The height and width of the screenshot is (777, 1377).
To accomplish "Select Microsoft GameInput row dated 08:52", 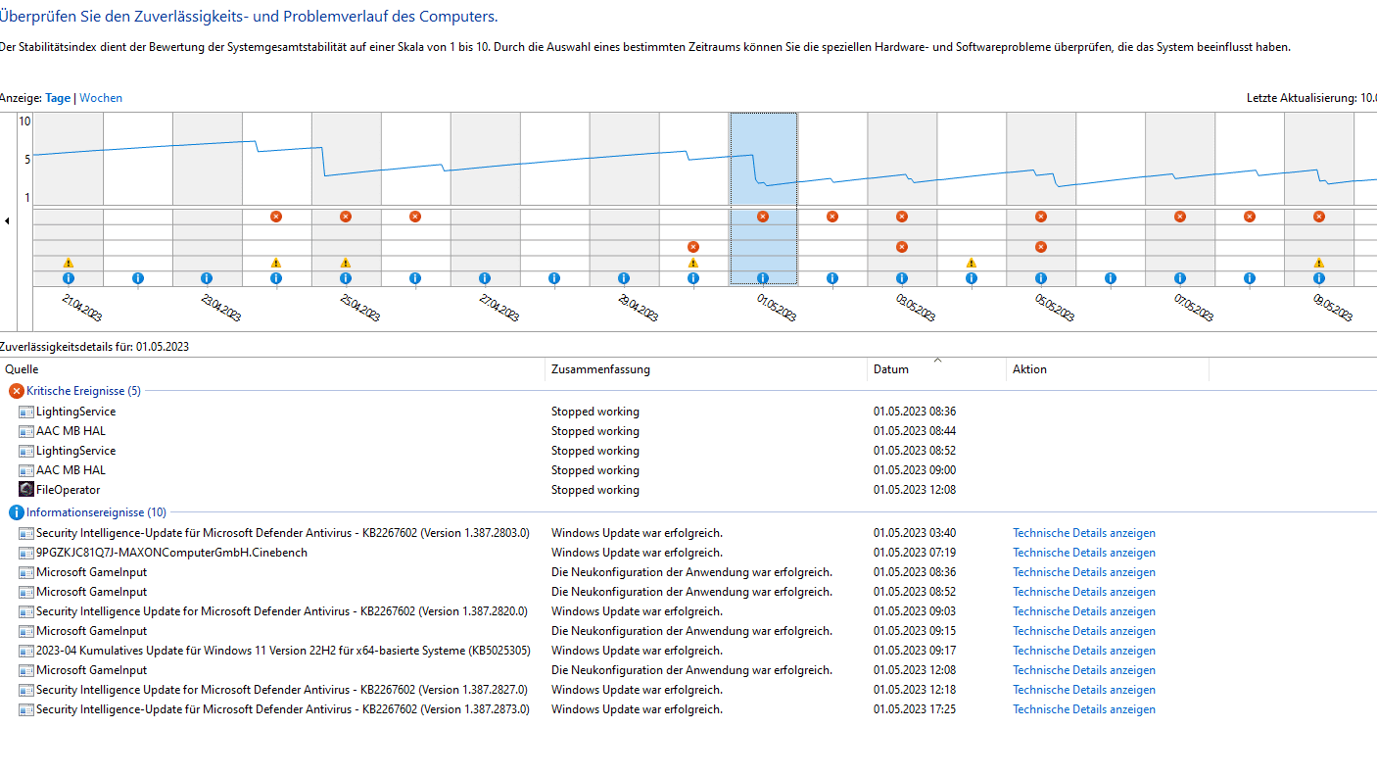I will [688, 592].
